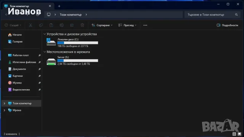Collapse Устройства и дискови устройства group
Viewport: 244px width, 137px height.
pyautogui.click(x=45, y=34)
